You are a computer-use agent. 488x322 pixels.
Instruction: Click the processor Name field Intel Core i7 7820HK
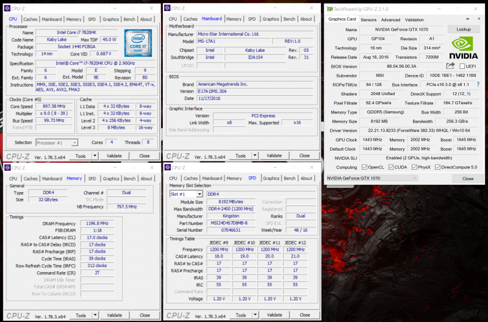point(77,32)
